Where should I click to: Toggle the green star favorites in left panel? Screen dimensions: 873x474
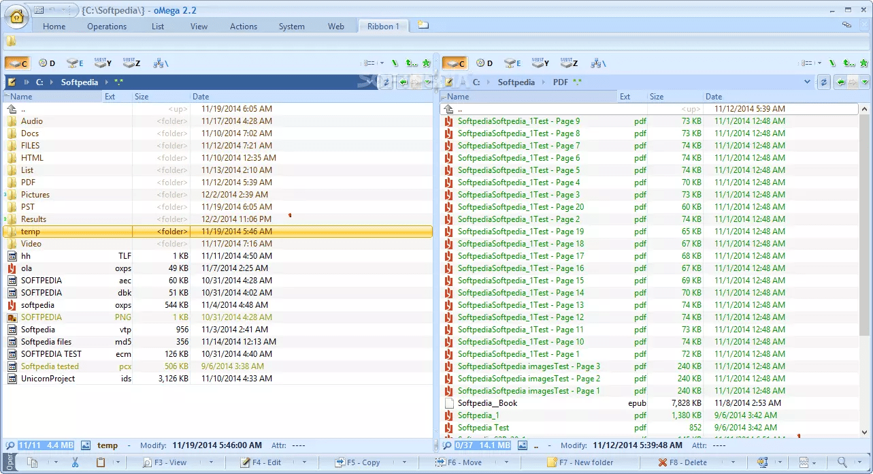point(427,63)
